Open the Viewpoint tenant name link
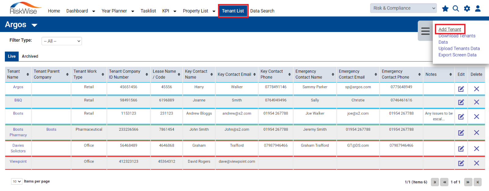Image resolution: width=489 pixels, height=191 pixels. coord(18,161)
